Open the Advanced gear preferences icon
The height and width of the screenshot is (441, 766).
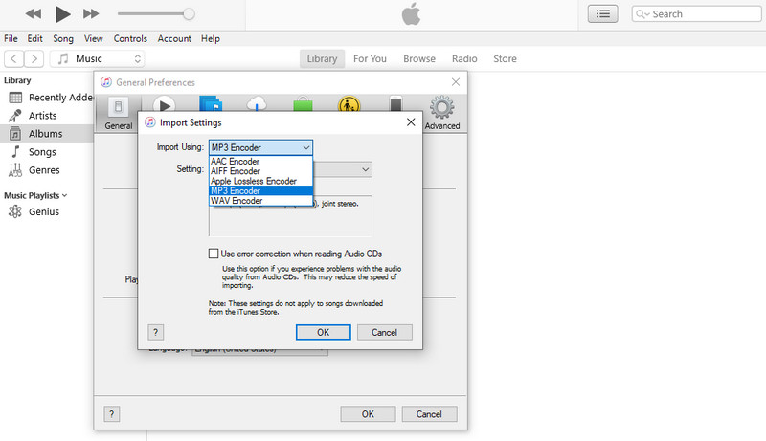(442, 113)
